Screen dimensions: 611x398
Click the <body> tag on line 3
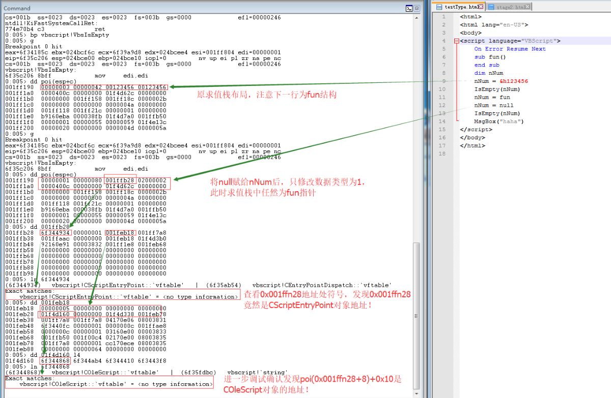click(x=470, y=33)
